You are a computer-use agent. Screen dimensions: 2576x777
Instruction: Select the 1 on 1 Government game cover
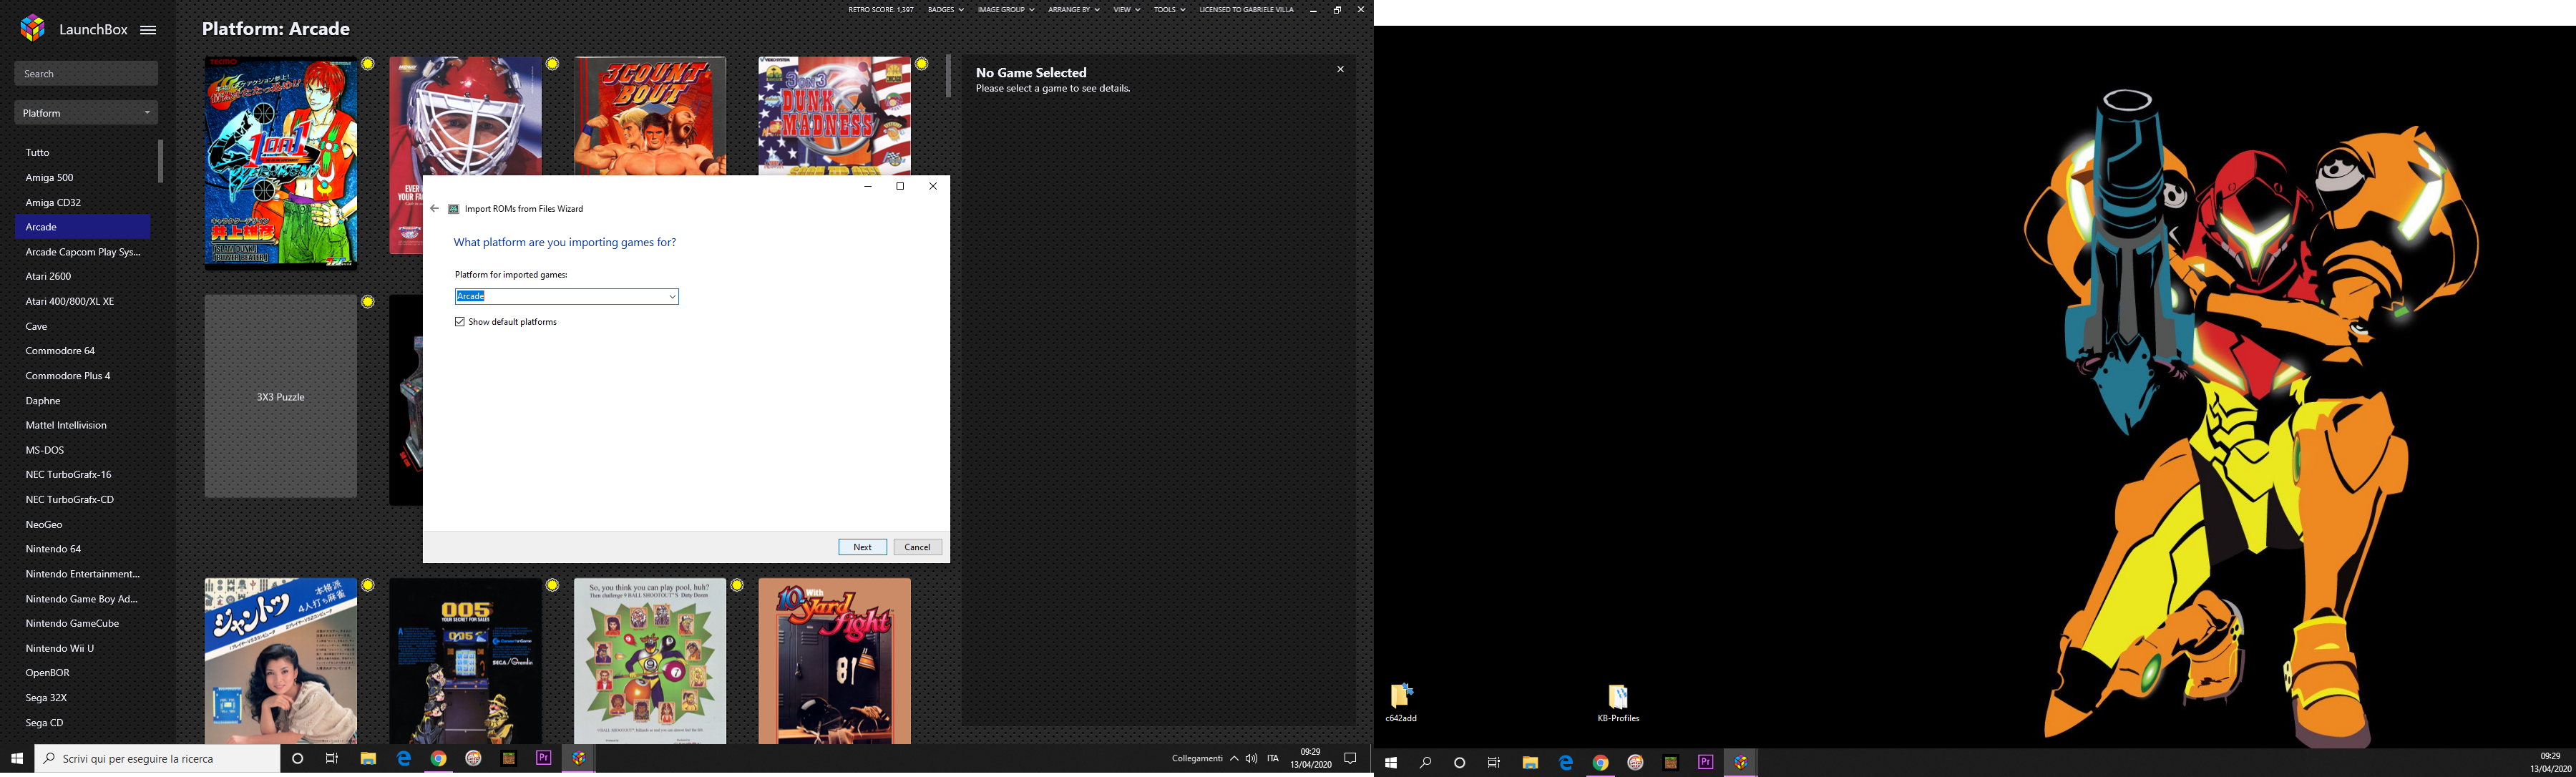(281, 163)
